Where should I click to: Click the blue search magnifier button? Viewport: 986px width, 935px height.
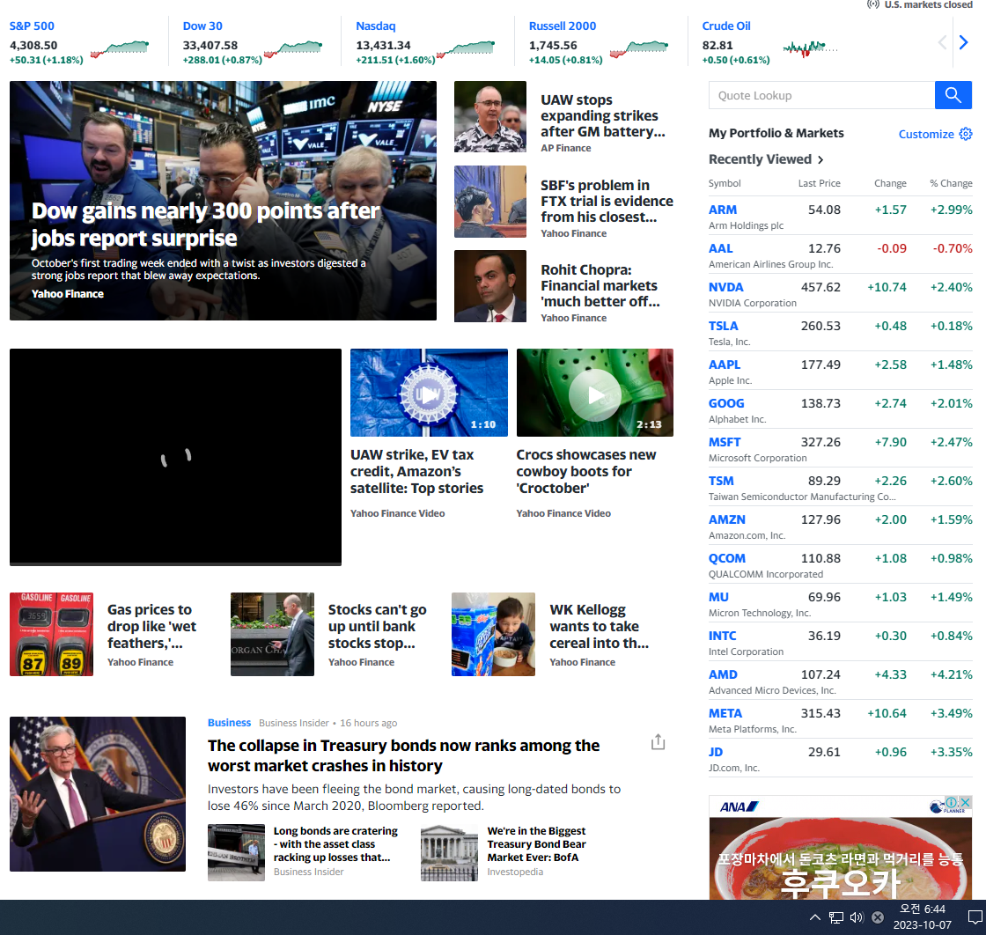point(953,95)
